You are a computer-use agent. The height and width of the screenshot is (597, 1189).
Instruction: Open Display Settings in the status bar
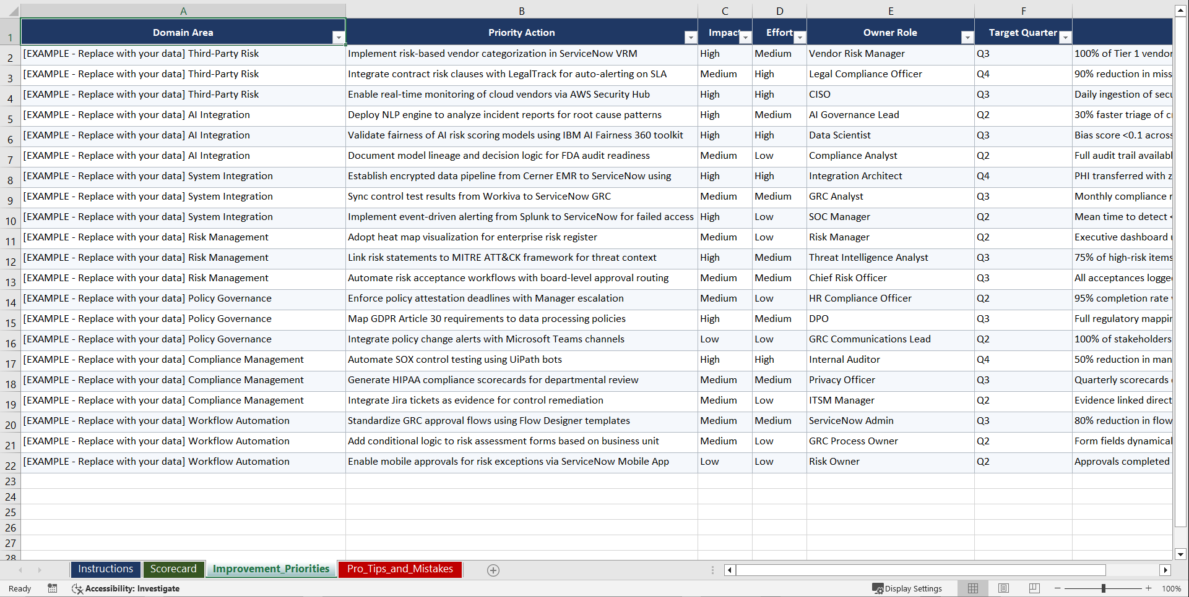(x=908, y=588)
